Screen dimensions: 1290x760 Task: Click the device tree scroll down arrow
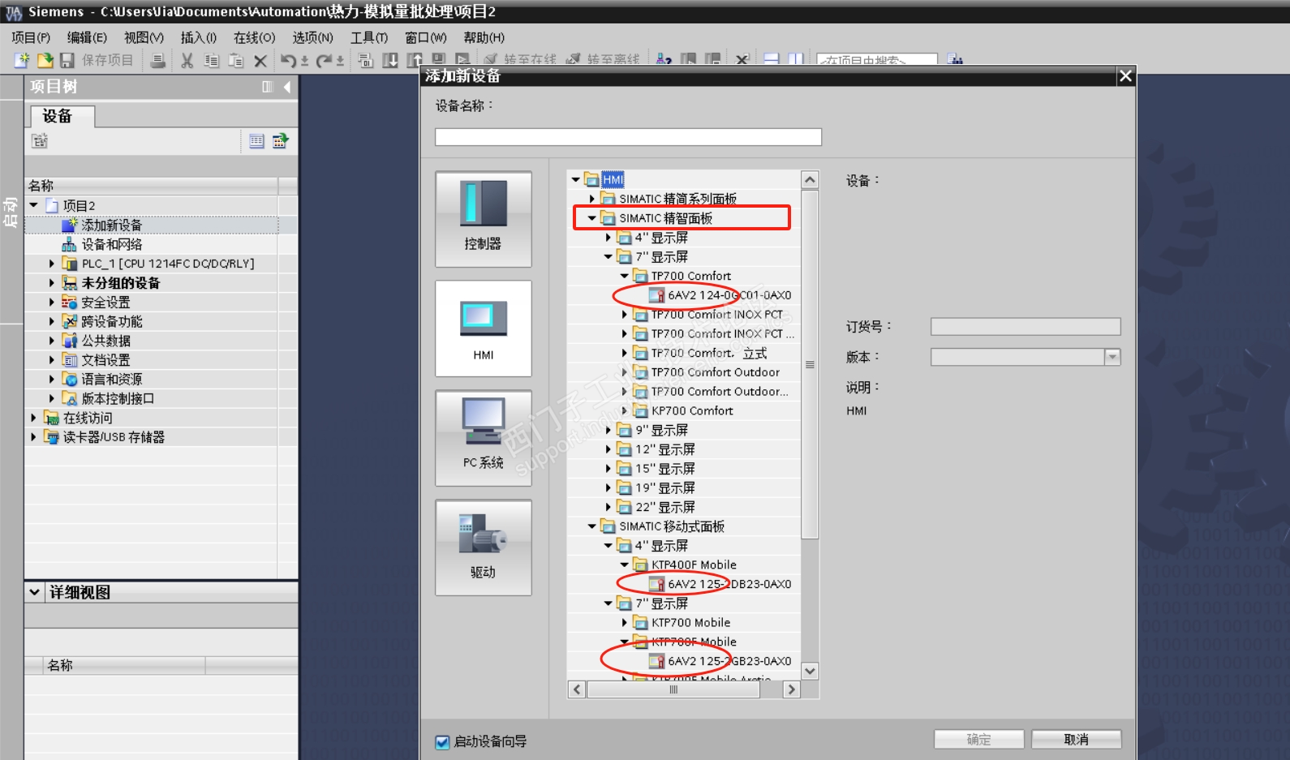click(810, 671)
